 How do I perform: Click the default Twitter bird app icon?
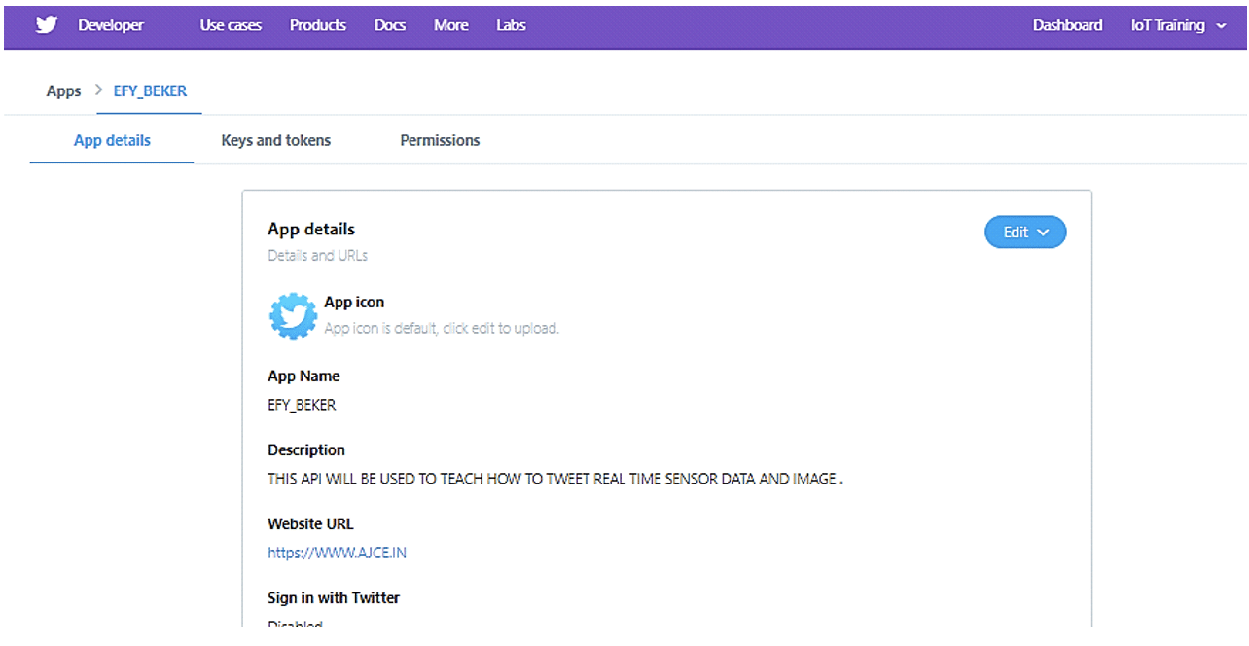point(292,315)
